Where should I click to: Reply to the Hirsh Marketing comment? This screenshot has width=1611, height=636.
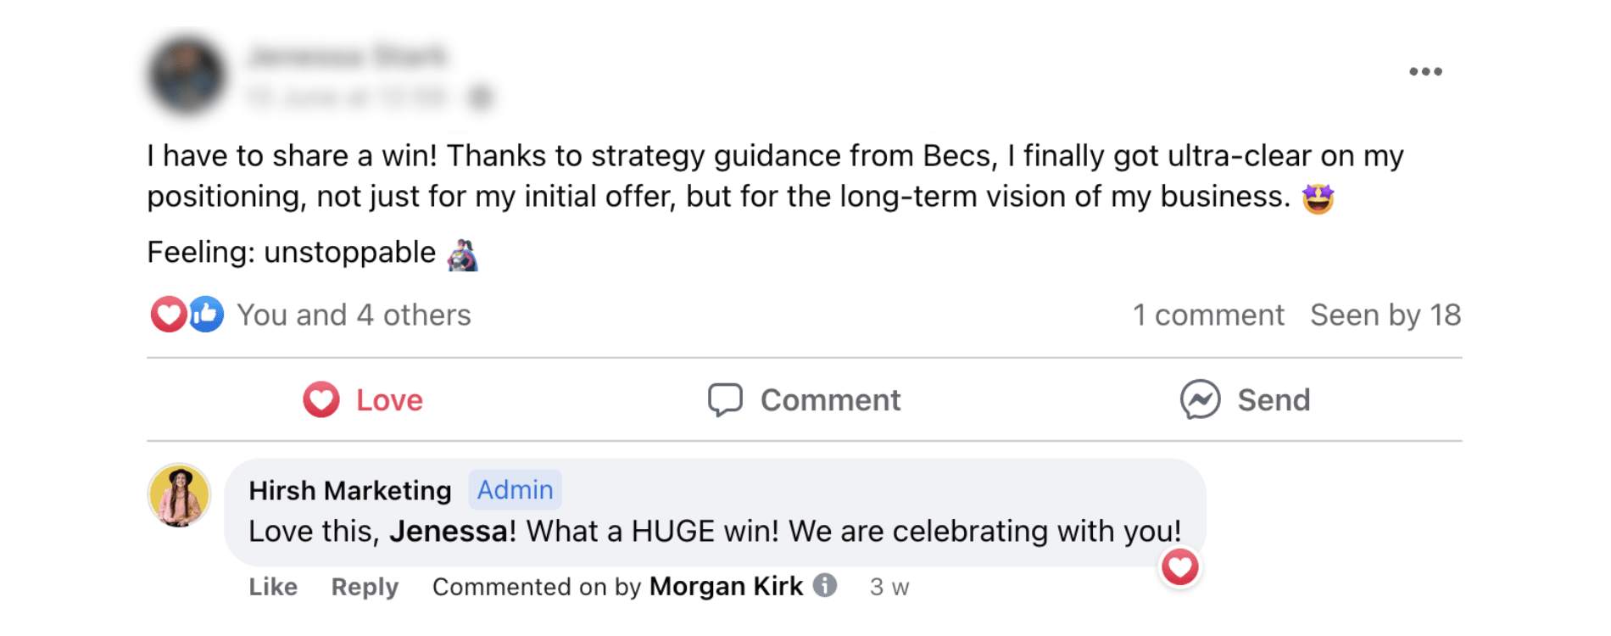365,587
